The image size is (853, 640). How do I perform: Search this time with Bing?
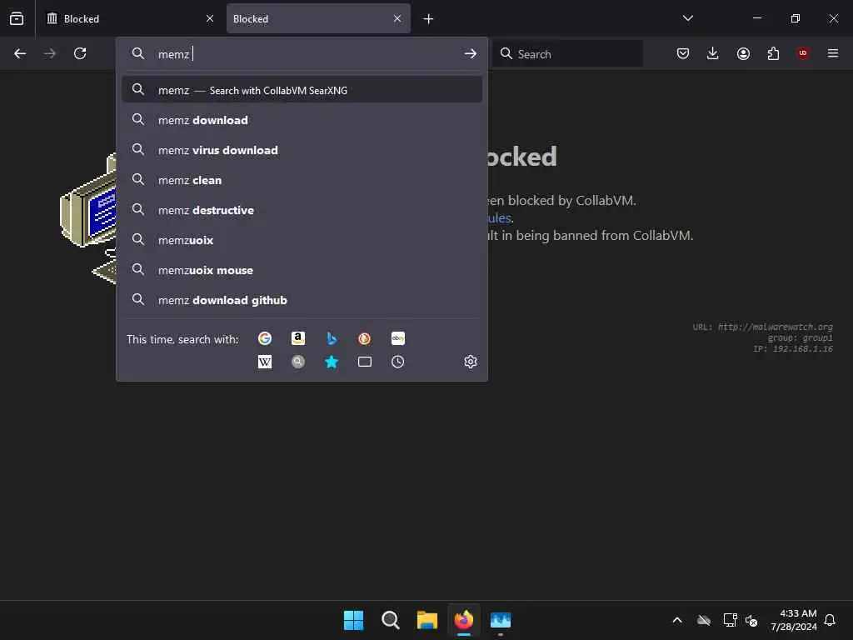pyautogui.click(x=332, y=338)
